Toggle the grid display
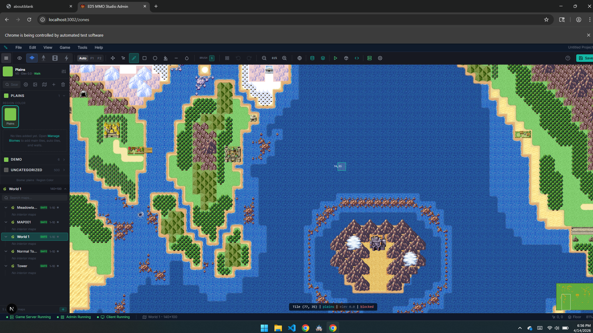The height and width of the screenshot is (333, 593). click(x=227, y=58)
